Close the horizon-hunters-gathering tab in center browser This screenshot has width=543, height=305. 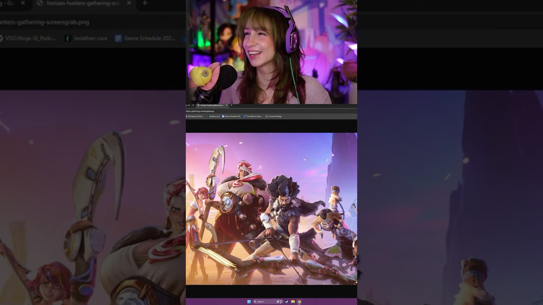tap(227, 105)
